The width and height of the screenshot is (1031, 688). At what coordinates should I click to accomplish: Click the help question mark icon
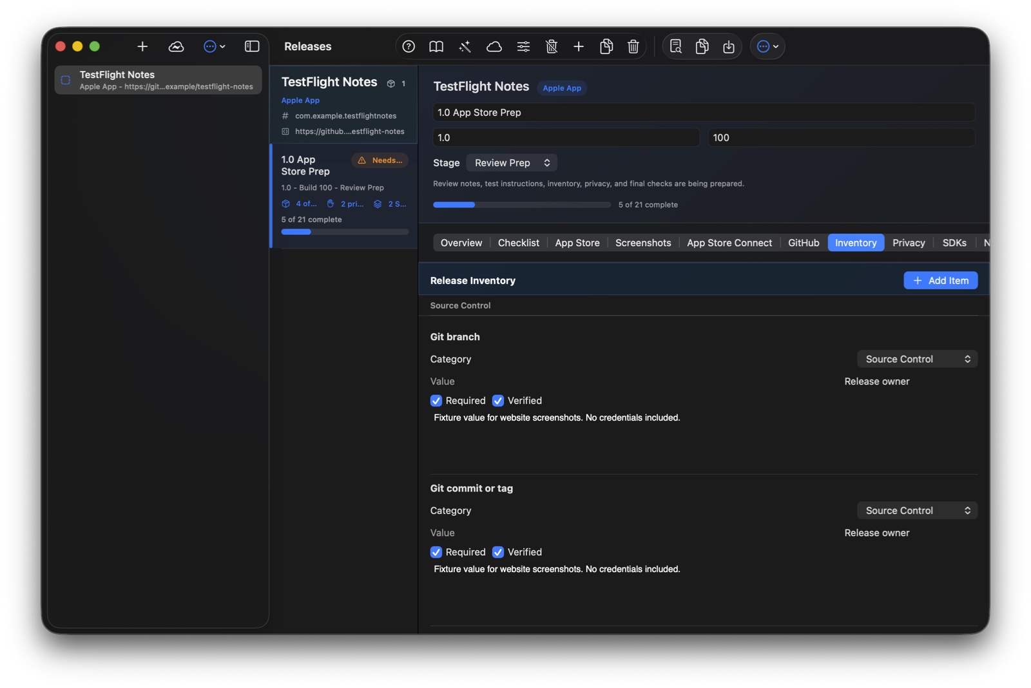point(409,46)
